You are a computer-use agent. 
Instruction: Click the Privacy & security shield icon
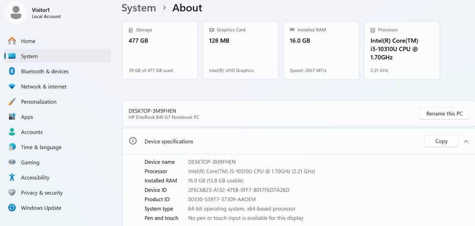(x=12, y=193)
